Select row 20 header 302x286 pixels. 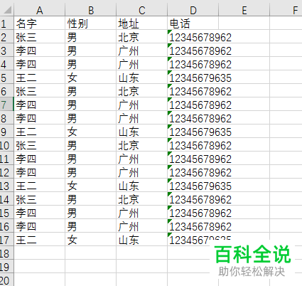(6, 280)
